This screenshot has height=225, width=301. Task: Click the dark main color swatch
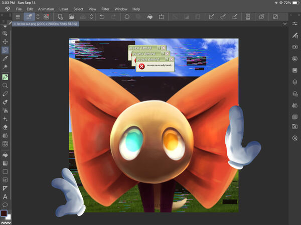click(x=4, y=213)
